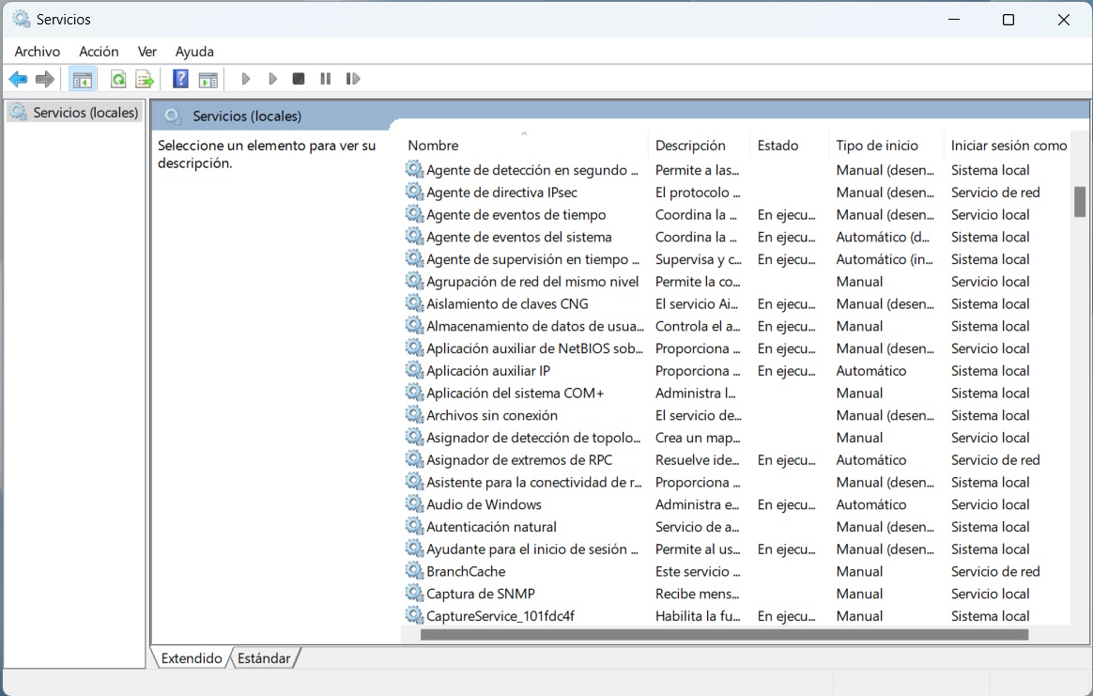Select the Audio de Windows service name
1093x696 pixels.
(484, 505)
